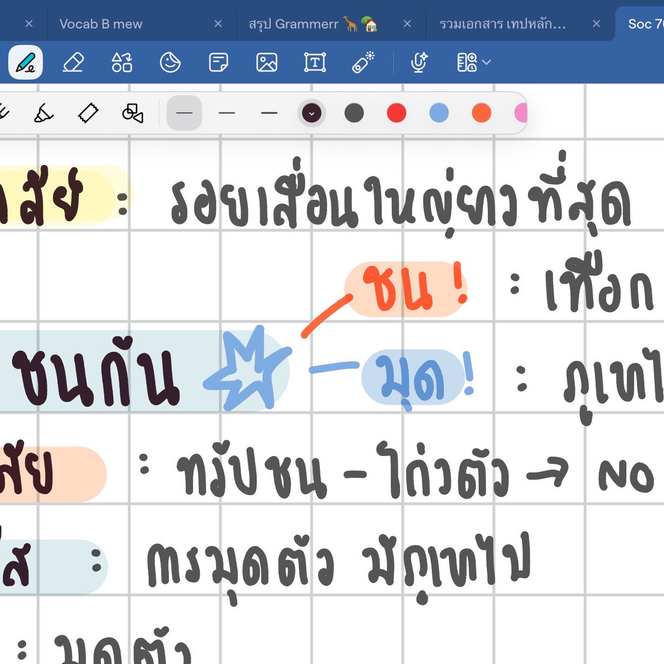This screenshot has height=664, width=664.
Task: Close the Vocab B mew tab
Action: coord(218,24)
